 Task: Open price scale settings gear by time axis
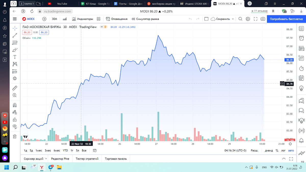click(x=290, y=144)
